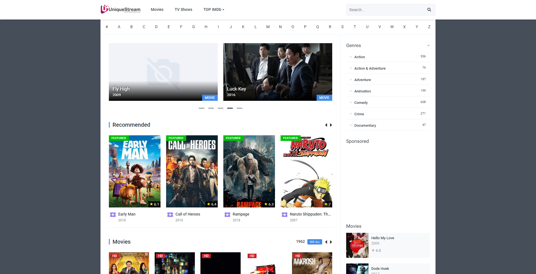Open the Rampage poster
Image resolution: width=536 pixels, height=274 pixels.
249,171
